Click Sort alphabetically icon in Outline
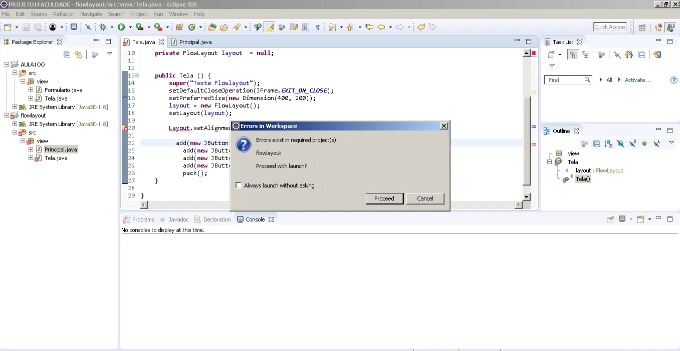This screenshot has height=351, width=680. [608, 144]
